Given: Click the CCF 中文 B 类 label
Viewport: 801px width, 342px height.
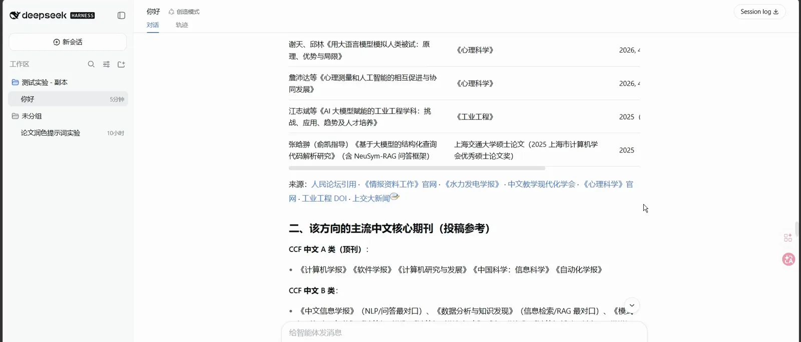Looking at the screenshot, I should click(313, 290).
